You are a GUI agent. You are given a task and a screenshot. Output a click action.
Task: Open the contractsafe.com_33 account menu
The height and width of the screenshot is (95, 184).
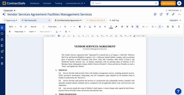point(75,3)
